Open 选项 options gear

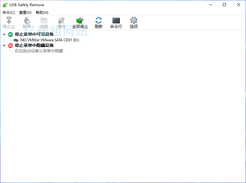coord(134,23)
